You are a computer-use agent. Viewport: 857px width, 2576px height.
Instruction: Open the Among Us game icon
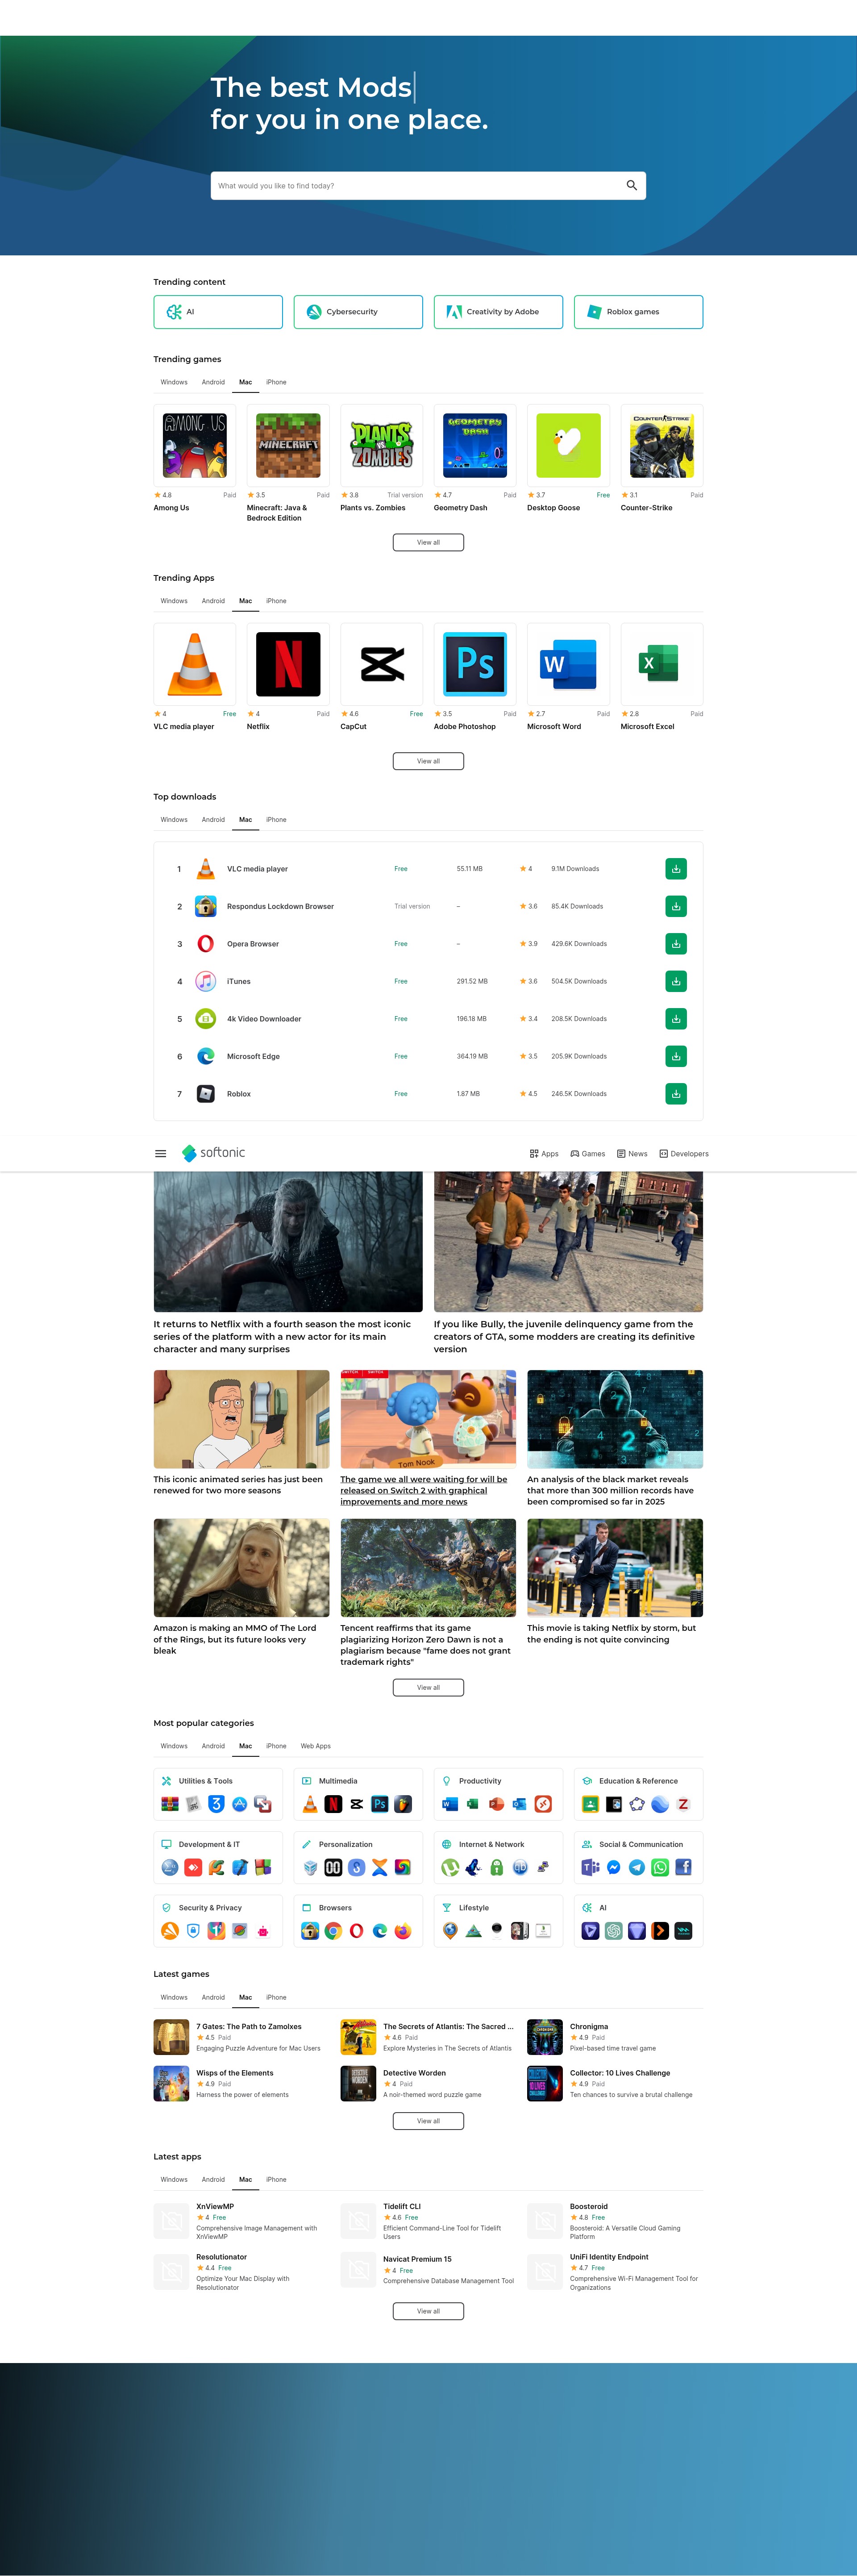point(195,445)
